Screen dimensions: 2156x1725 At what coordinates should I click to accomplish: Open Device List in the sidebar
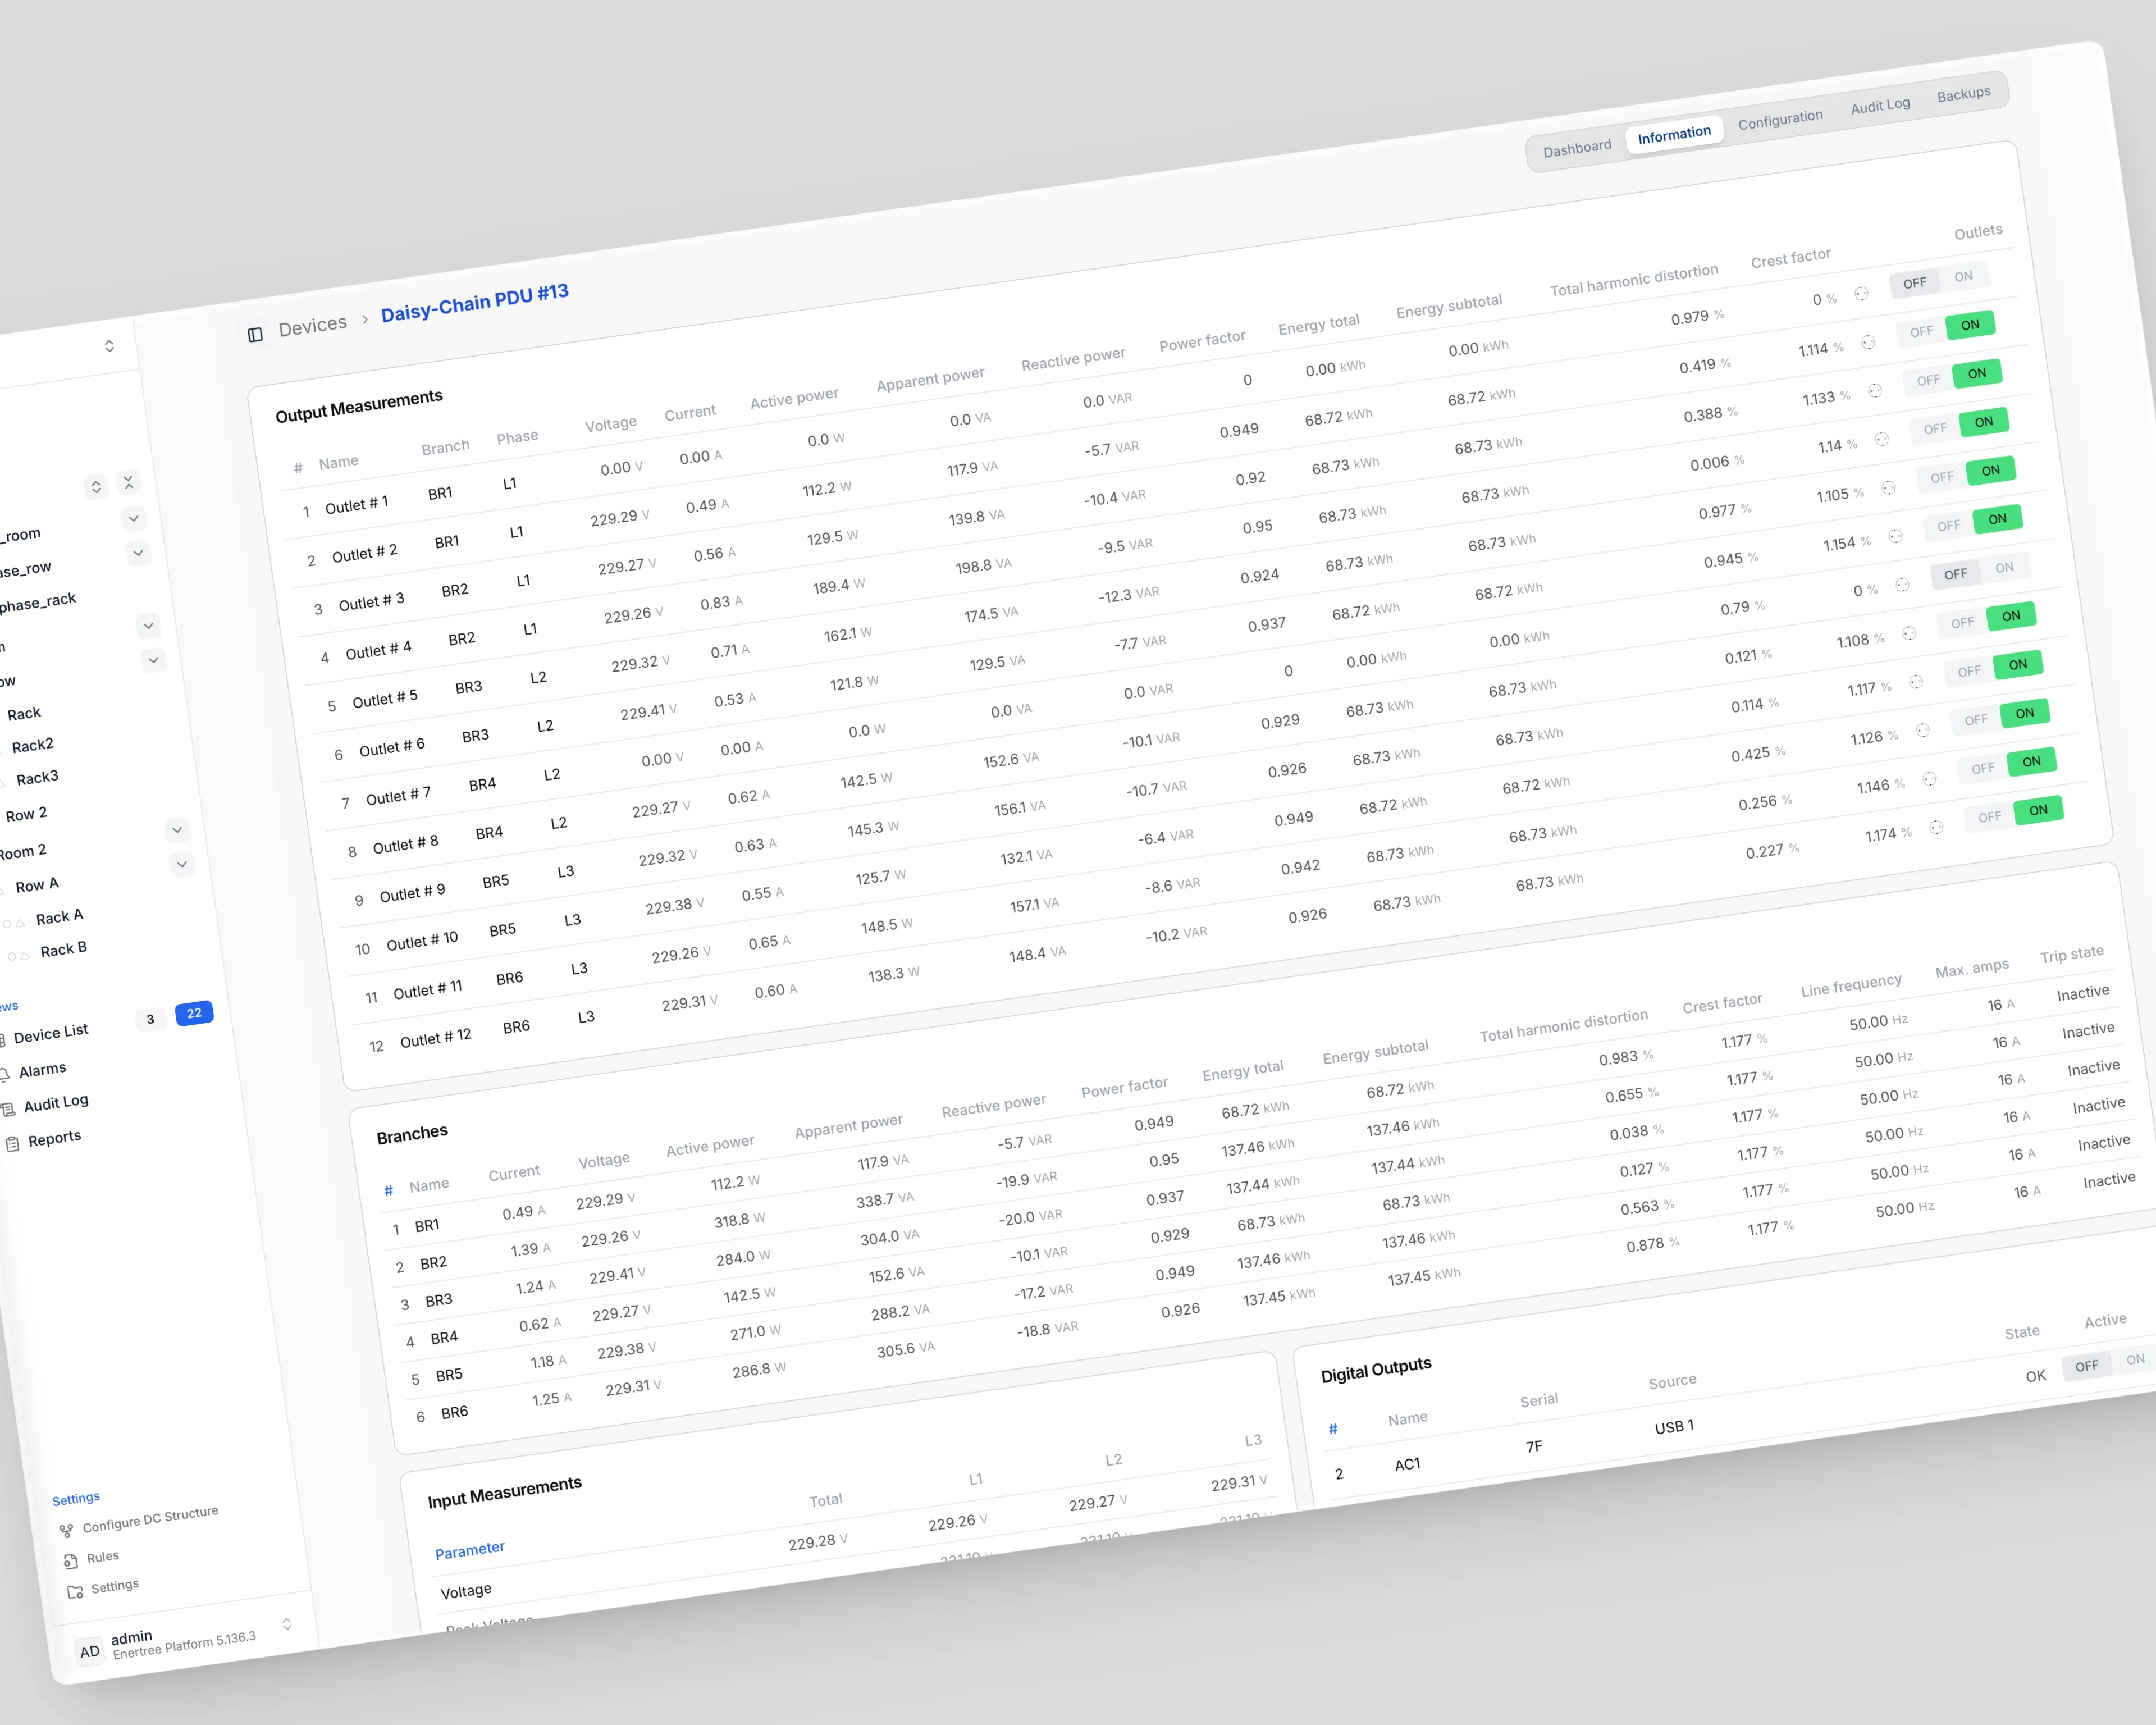pos(51,1033)
